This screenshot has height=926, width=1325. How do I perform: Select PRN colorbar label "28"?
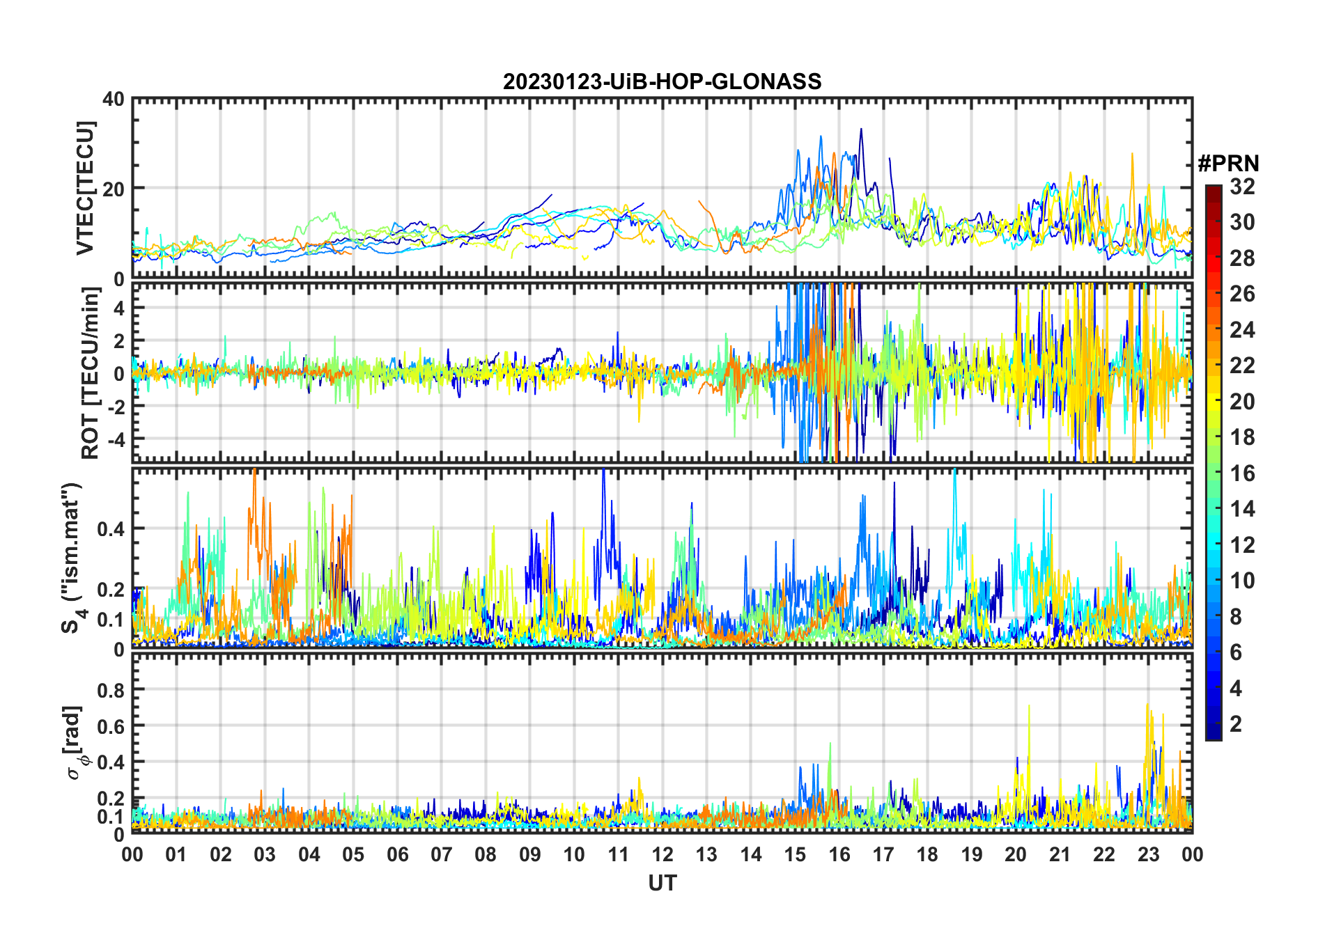click(1242, 258)
